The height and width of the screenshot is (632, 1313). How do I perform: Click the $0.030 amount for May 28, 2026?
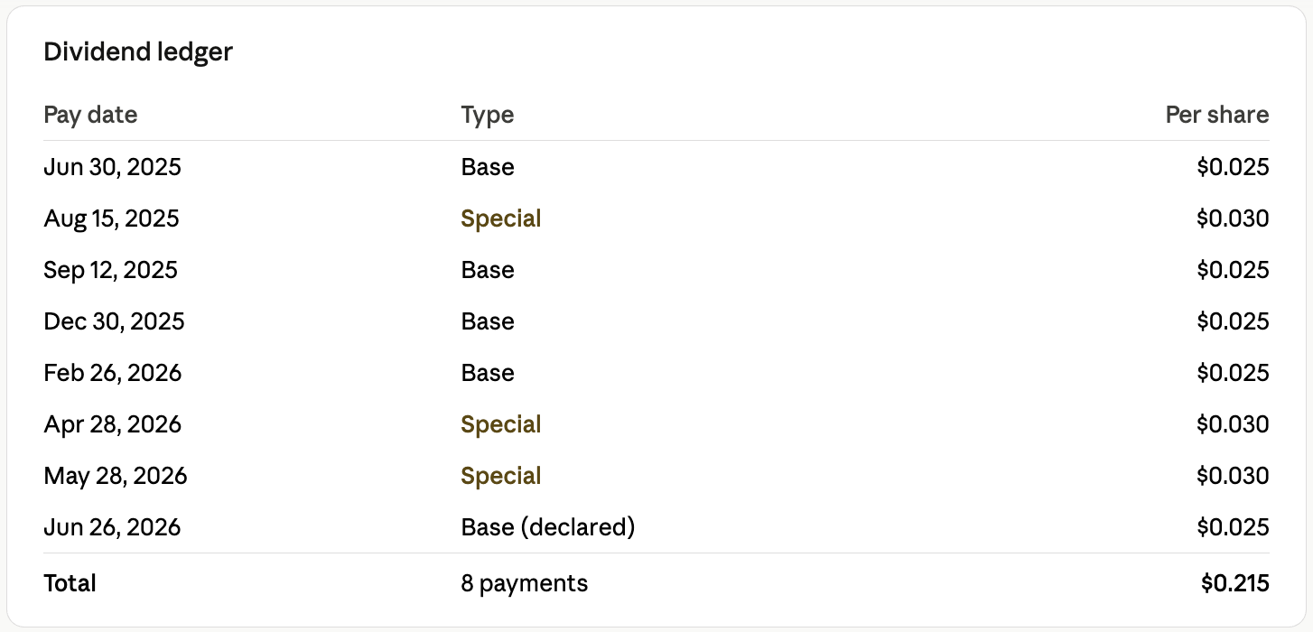point(1233,476)
